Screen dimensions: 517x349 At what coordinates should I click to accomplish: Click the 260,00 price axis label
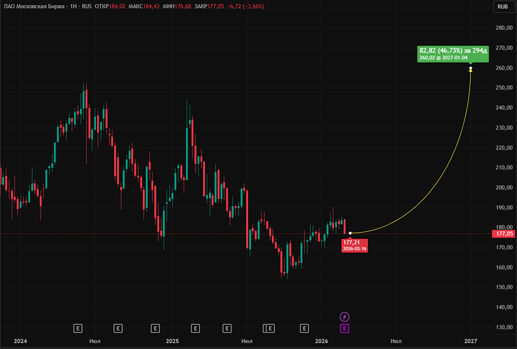pos(504,68)
